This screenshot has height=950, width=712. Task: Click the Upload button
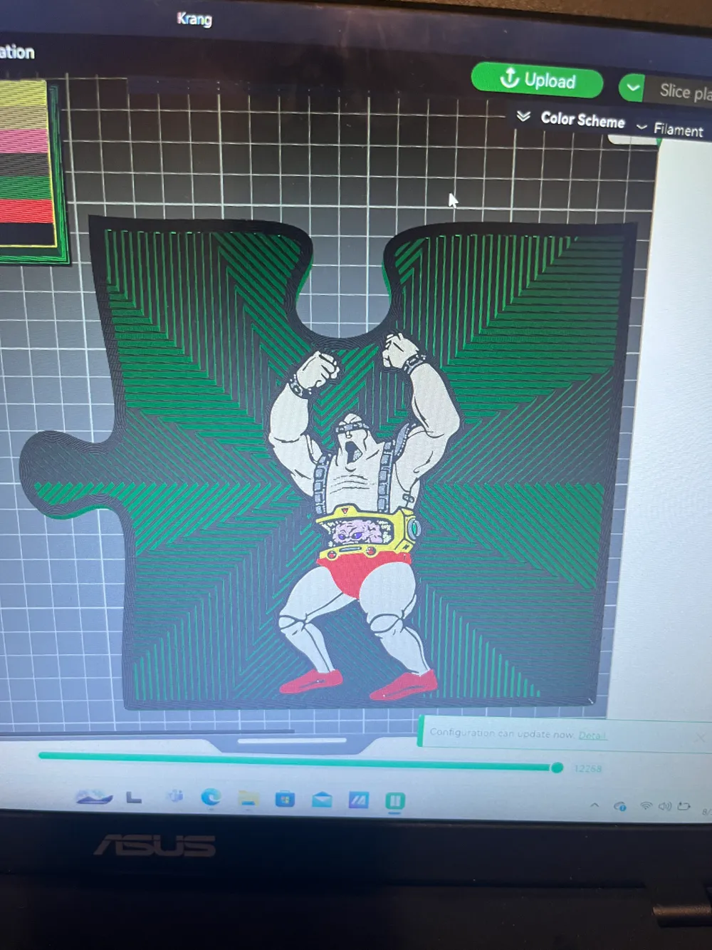pos(538,81)
